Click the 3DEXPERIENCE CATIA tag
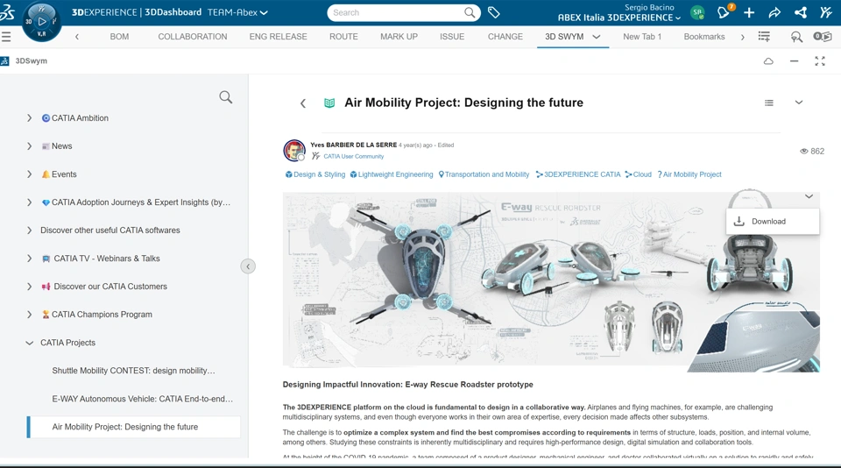841x468 pixels. pyautogui.click(x=578, y=174)
